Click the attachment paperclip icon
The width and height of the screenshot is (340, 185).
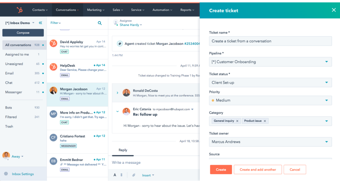[x=133, y=175]
